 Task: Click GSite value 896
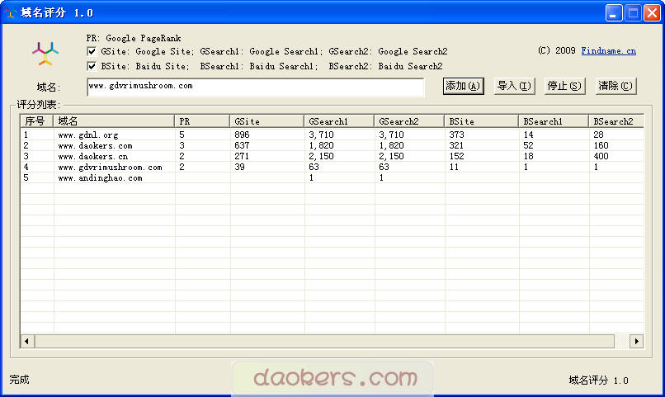243,135
